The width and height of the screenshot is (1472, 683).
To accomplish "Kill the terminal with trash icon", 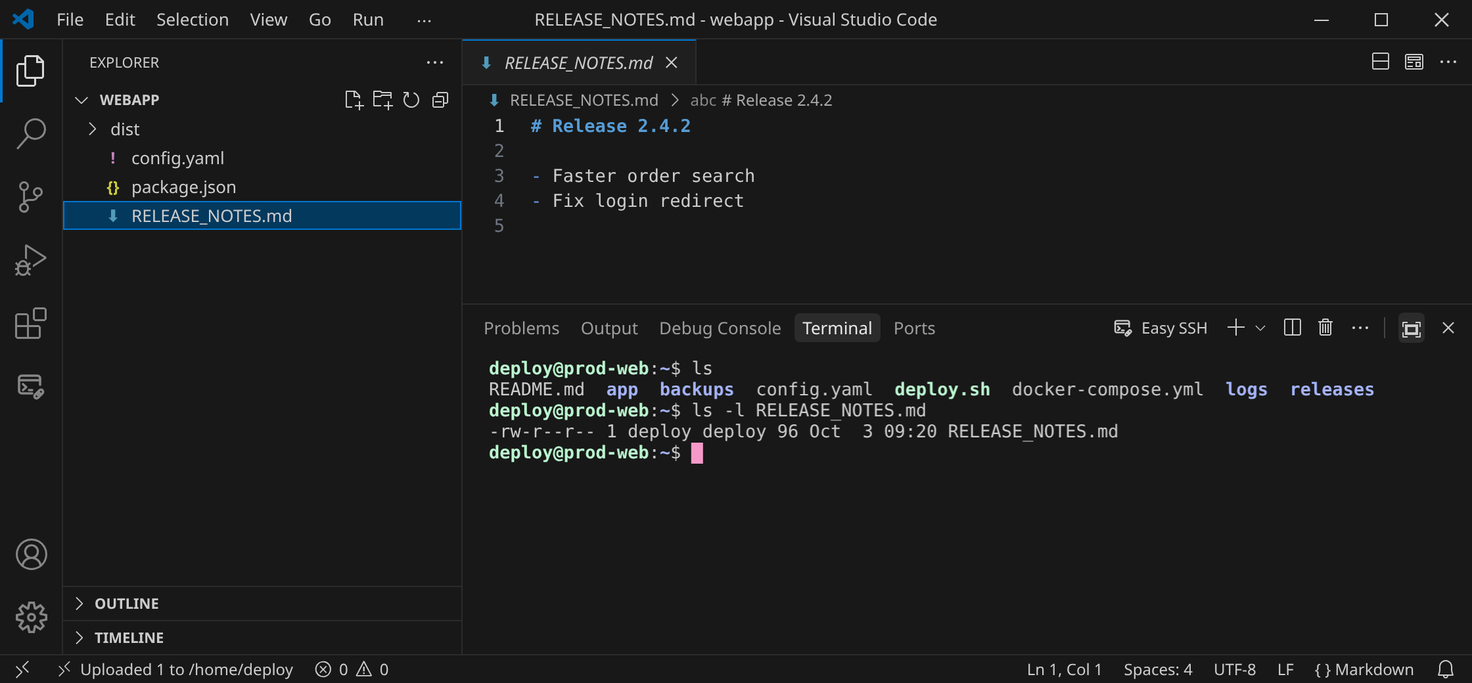I will (x=1325, y=328).
